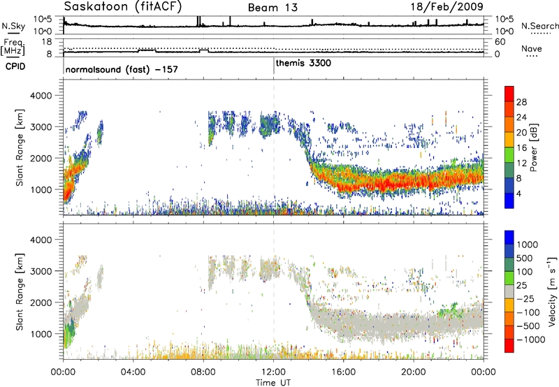Click the "28" tick on power colorbar

tap(521, 102)
